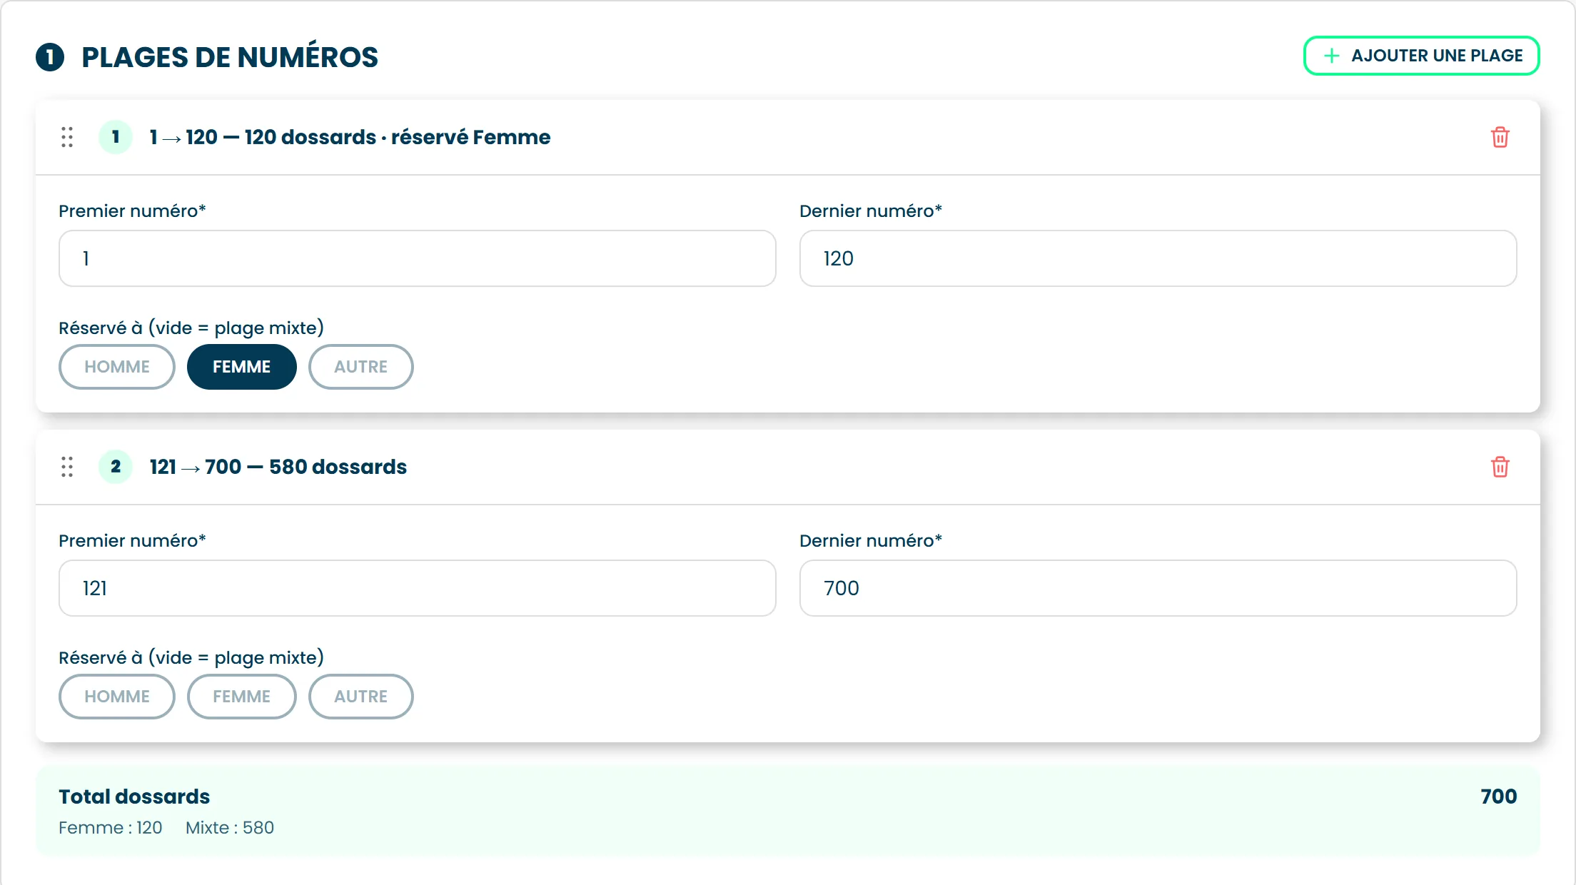The width and height of the screenshot is (1576, 885).
Task: Click the total value 700 in the summary
Action: tap(1498, 796)
